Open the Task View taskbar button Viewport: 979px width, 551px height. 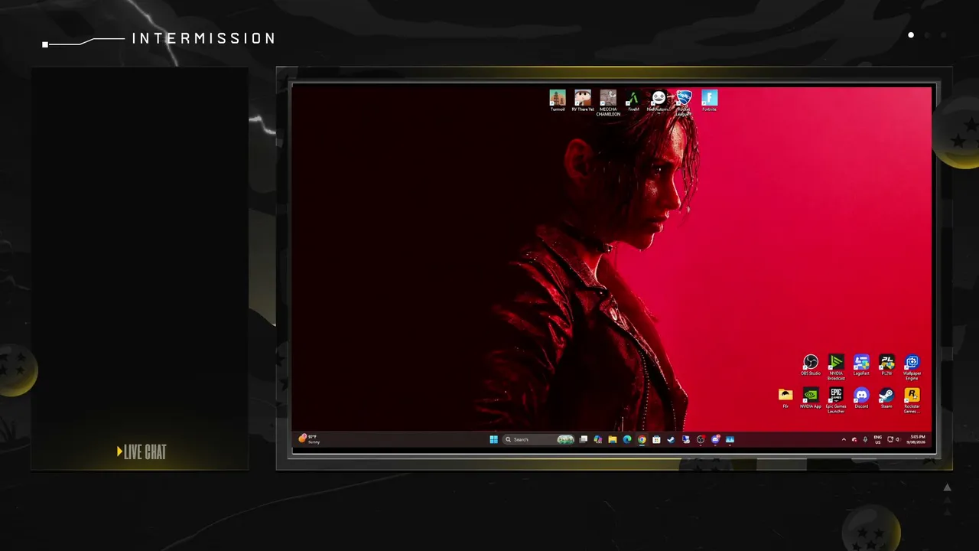tap(584, 439)
